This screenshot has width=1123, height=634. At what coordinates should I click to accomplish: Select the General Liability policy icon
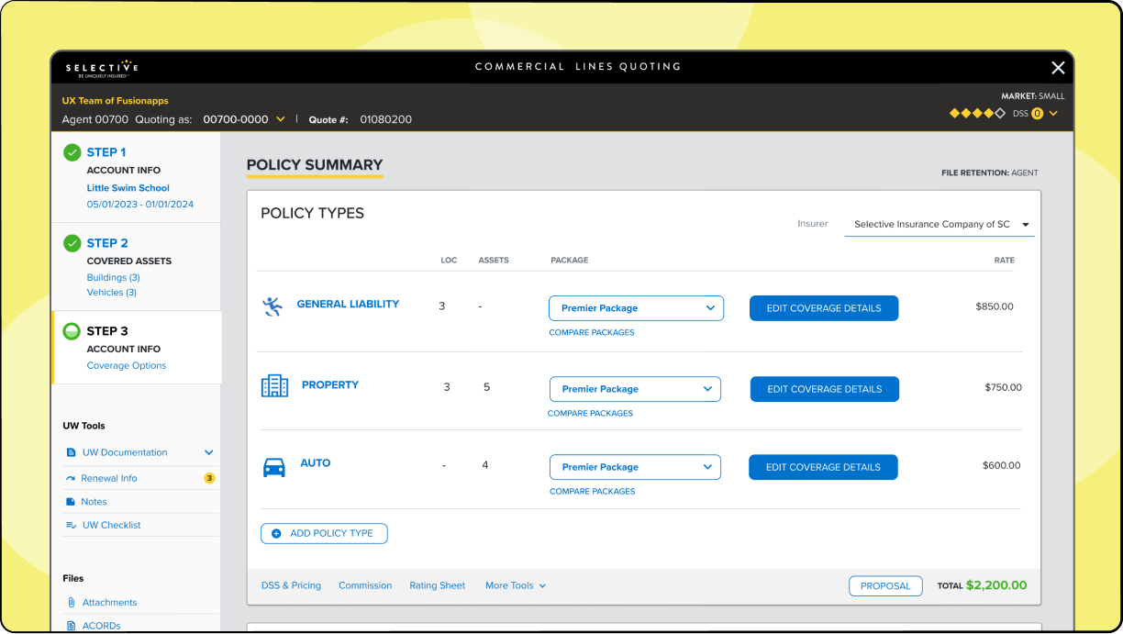point(272,306)
